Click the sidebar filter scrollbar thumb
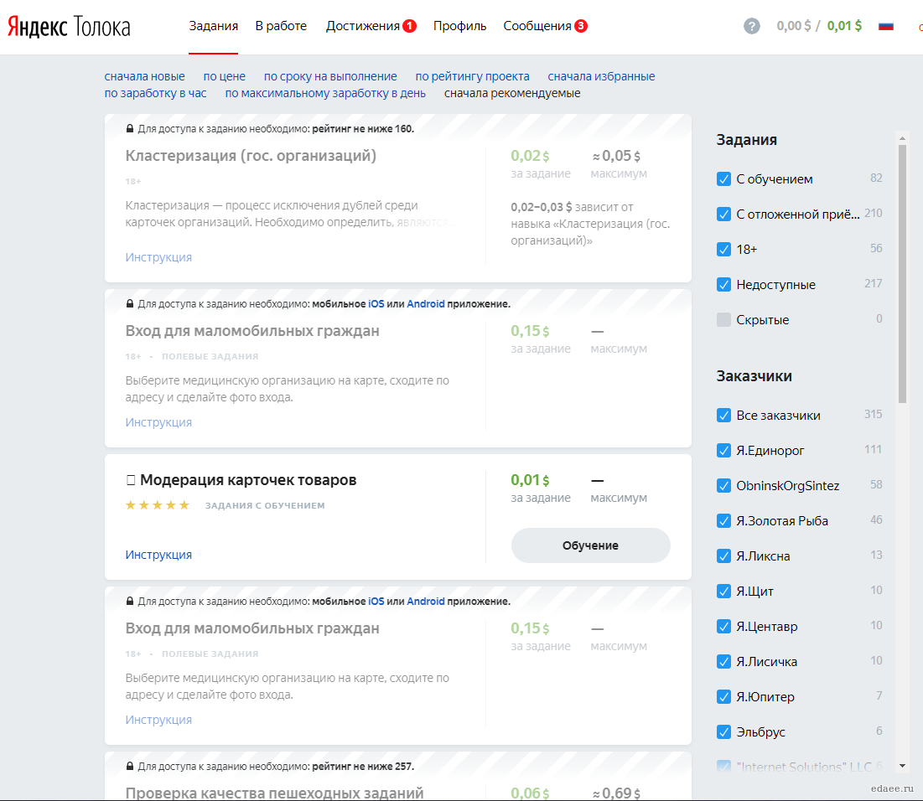The width and height of the screenshot is (923, 801). pyautogui.click(x=902, y=274)
